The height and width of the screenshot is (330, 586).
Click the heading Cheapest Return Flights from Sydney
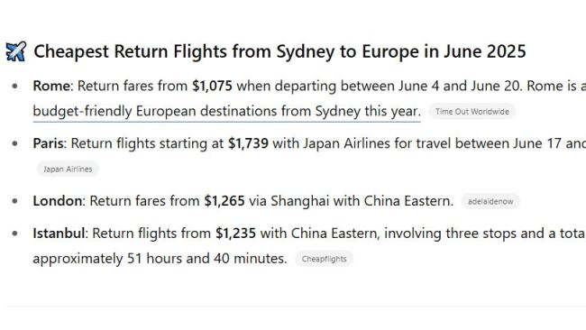(x=279, y=51)
